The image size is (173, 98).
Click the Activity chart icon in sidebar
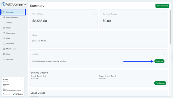(4, 23)
